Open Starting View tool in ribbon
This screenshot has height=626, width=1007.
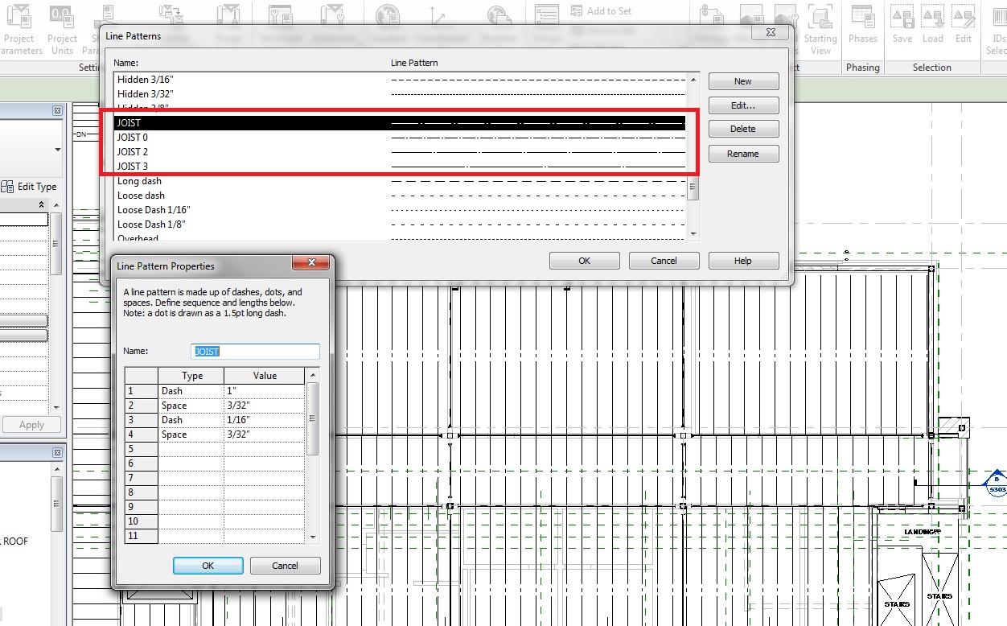click(x=820, y=29)
